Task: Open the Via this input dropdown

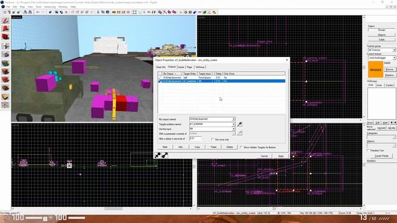Action: click(x=233, y=129)
